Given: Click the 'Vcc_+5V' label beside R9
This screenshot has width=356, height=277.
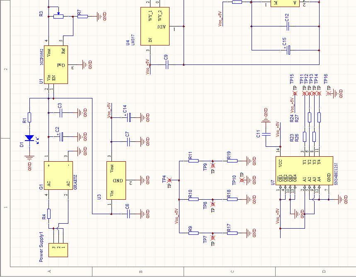Looking at the screenshot, I should [177, 216].
